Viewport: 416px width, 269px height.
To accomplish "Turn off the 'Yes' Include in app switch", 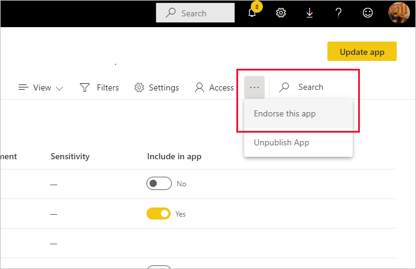I will tap(159, 214).
